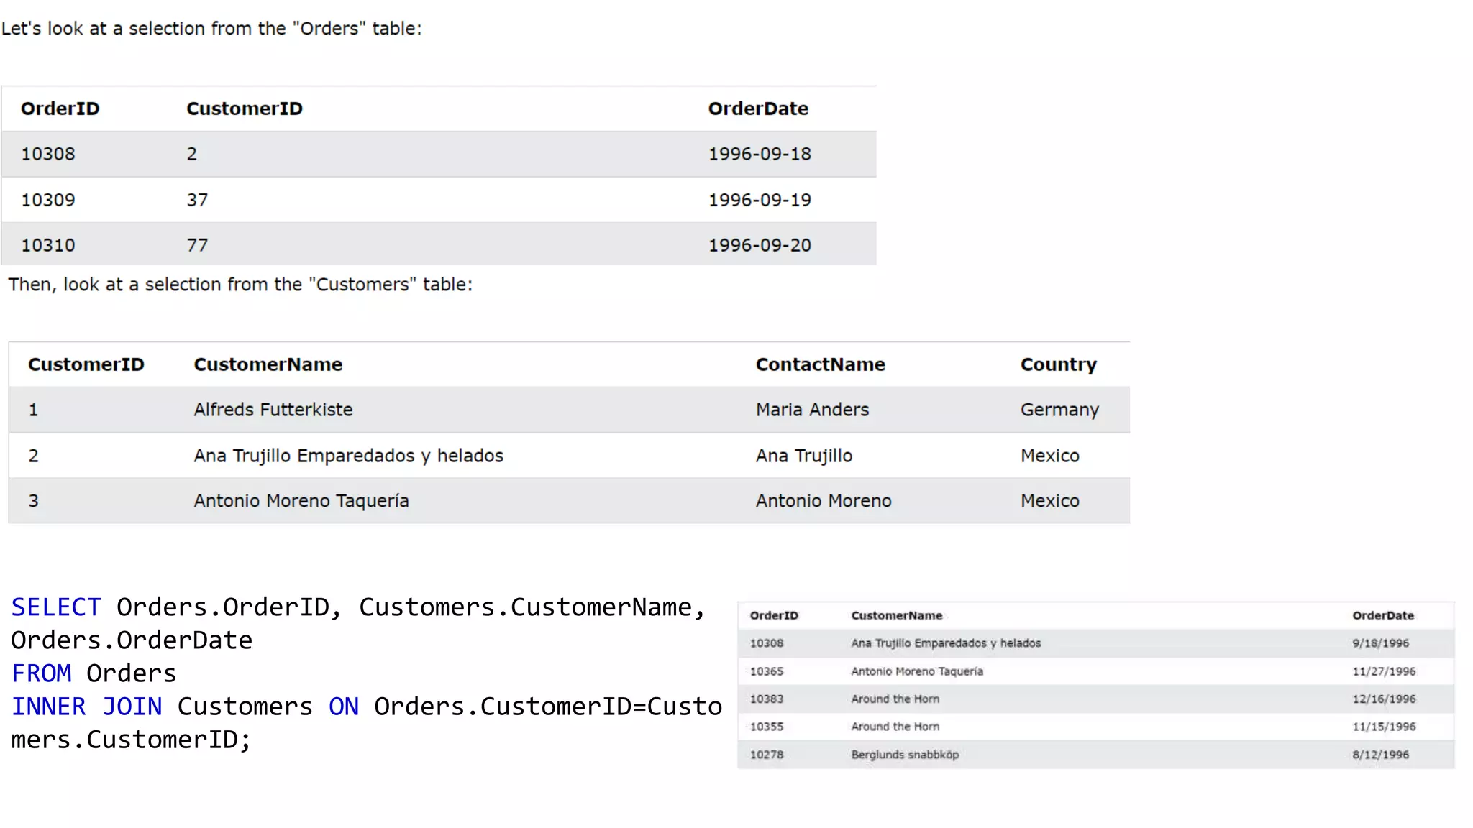Click the OrderID header in Orders table
This screenshot has width=1473, height=828.
pyautogui.click(x=60, y=109)
